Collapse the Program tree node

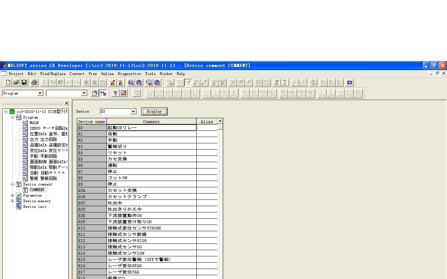[x=13, y=118]
